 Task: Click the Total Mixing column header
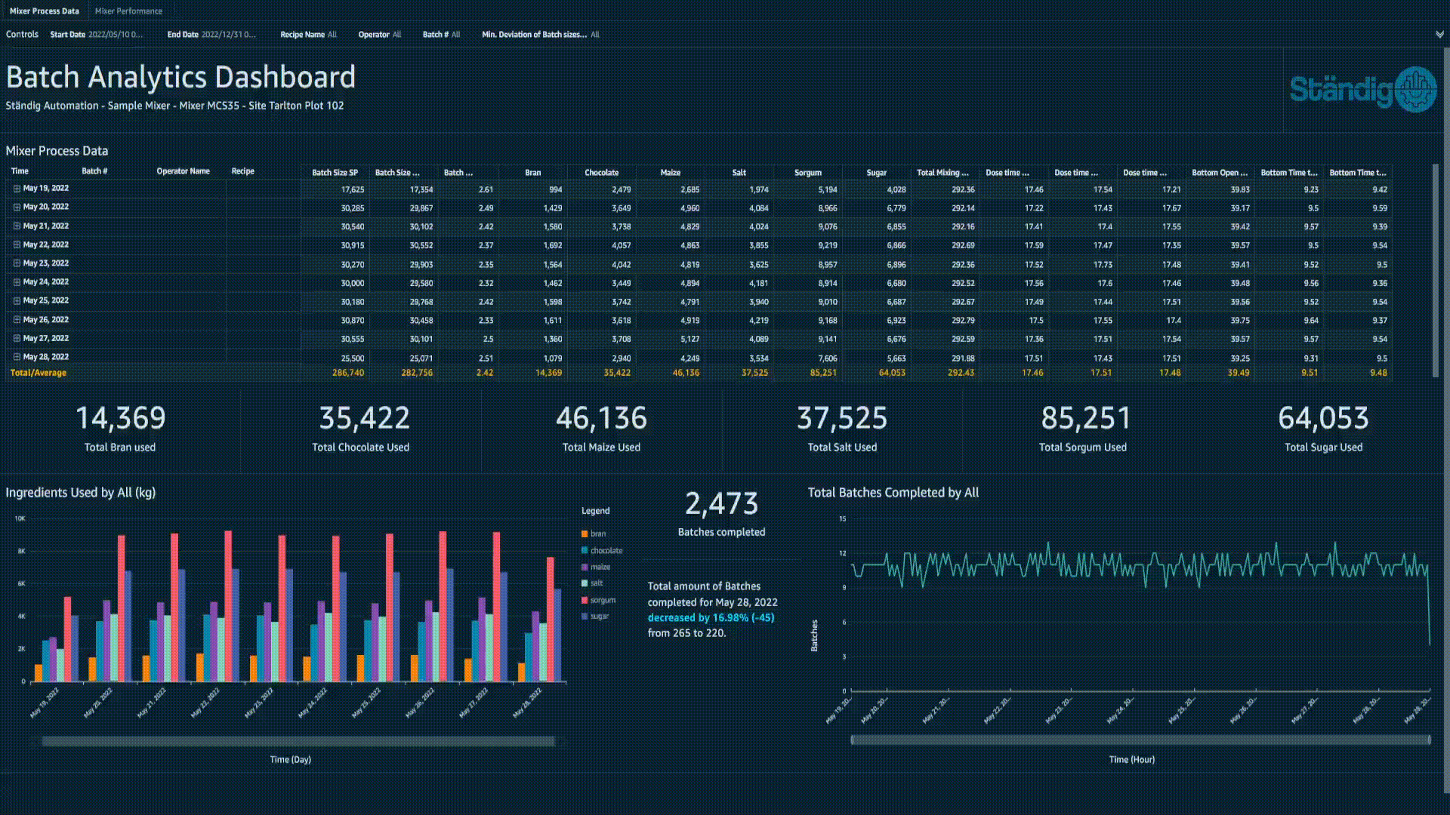click(x=942, y=173)
